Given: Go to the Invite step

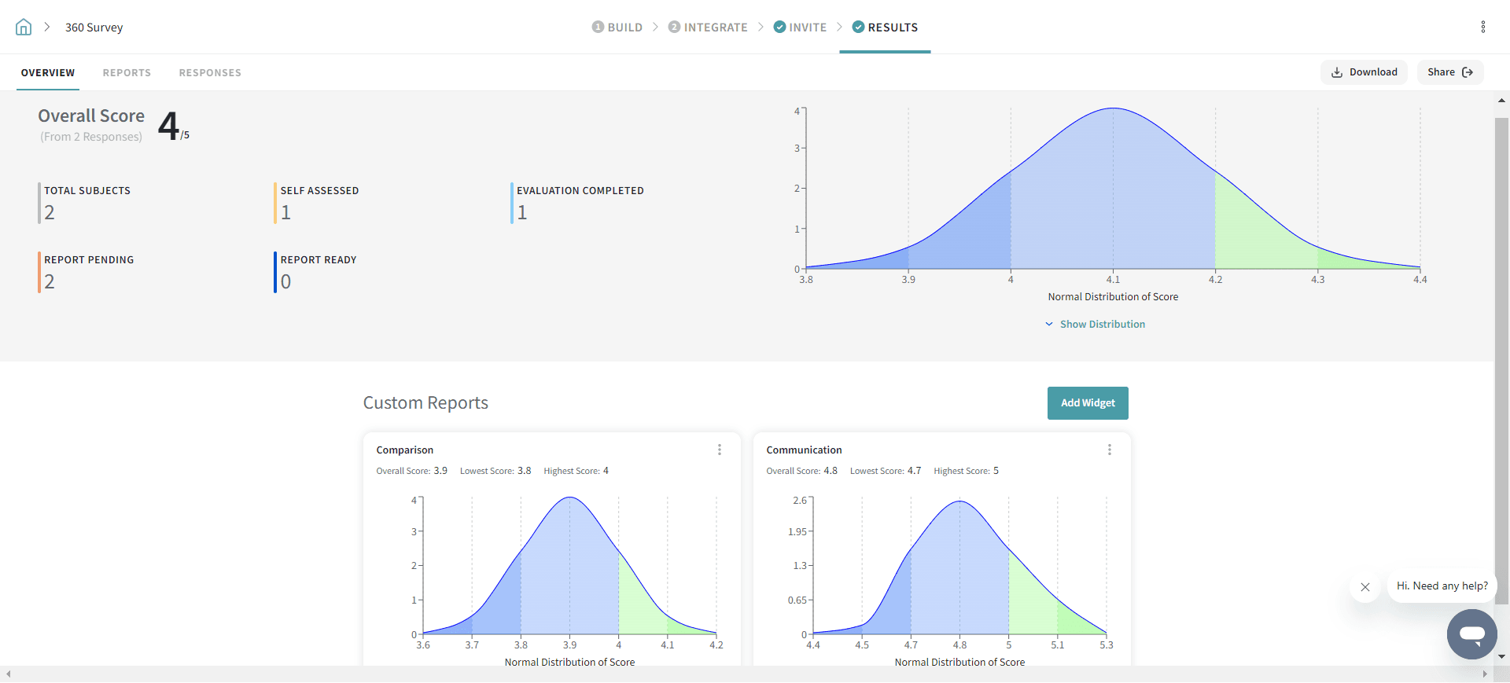Looking at the screenshot, I should [800, 28].
